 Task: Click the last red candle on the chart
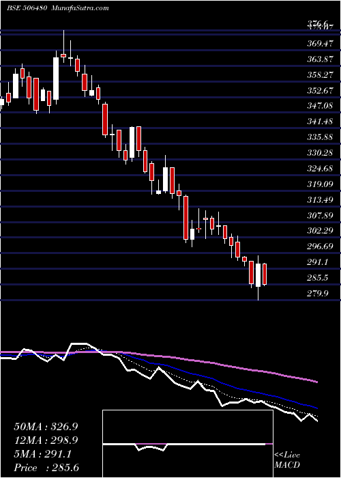tap(265, 275)
